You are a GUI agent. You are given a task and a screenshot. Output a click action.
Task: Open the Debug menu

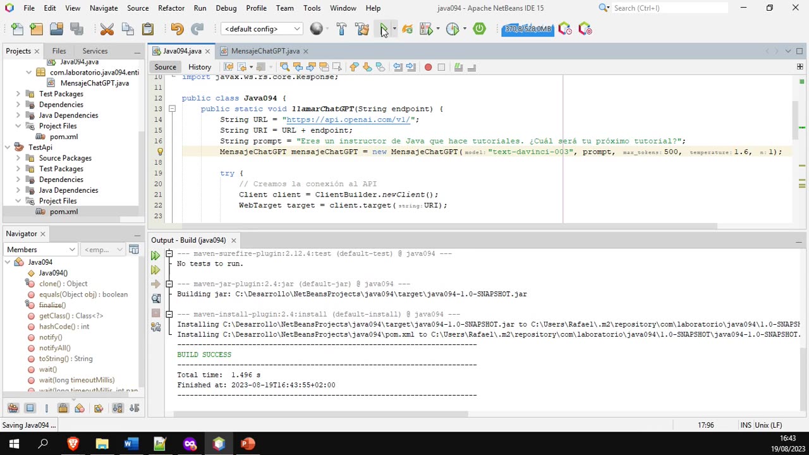click(x=226, y=8)
